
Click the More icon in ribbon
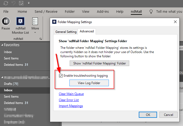35,22
